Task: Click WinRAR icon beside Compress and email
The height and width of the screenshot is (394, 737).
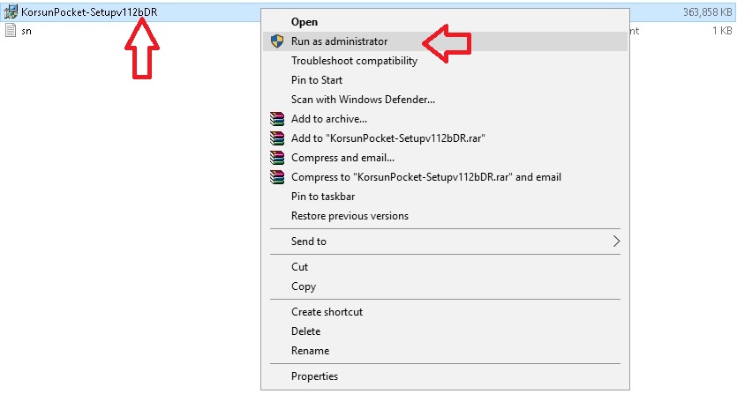Action: coord(277,158)
